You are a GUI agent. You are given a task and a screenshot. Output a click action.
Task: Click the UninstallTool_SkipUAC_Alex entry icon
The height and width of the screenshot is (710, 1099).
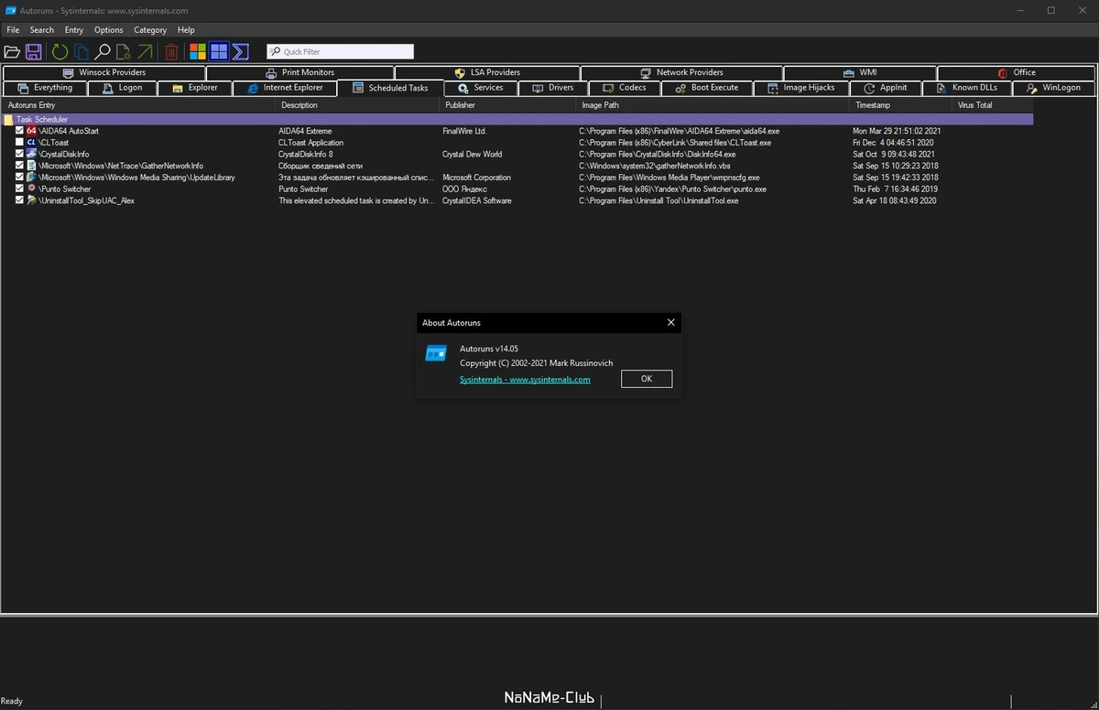click(x=32, y=200)
